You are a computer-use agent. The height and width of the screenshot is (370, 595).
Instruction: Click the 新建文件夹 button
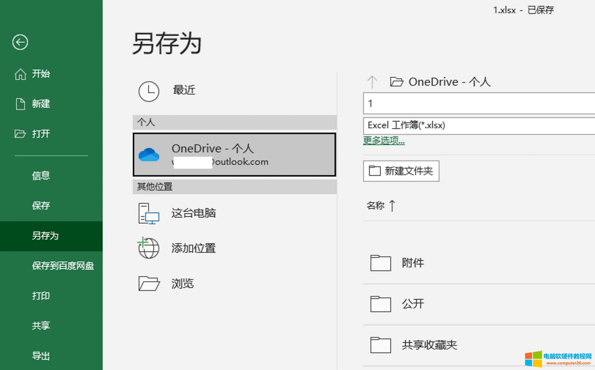401,171
